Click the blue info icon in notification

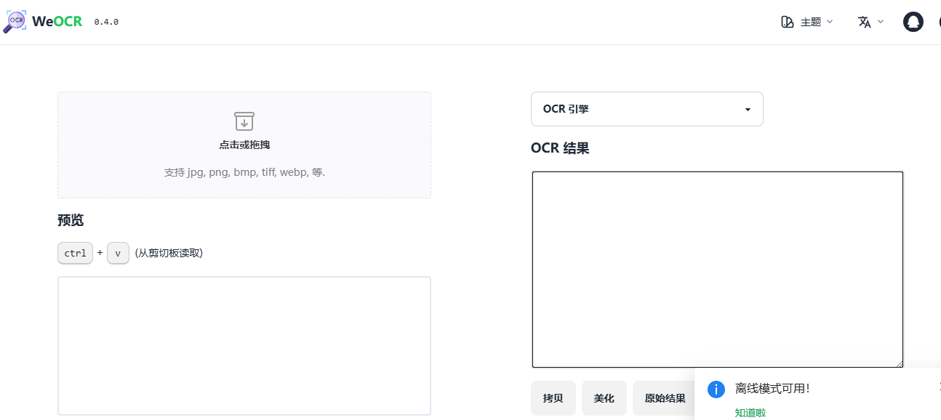pos(716,389)
